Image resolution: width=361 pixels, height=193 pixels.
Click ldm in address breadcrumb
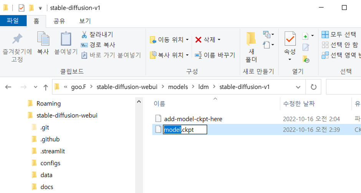point(204,87)
